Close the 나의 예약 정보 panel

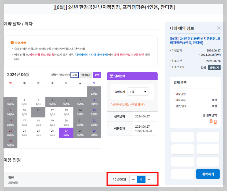pyautogui.click(x=218, y=28)
